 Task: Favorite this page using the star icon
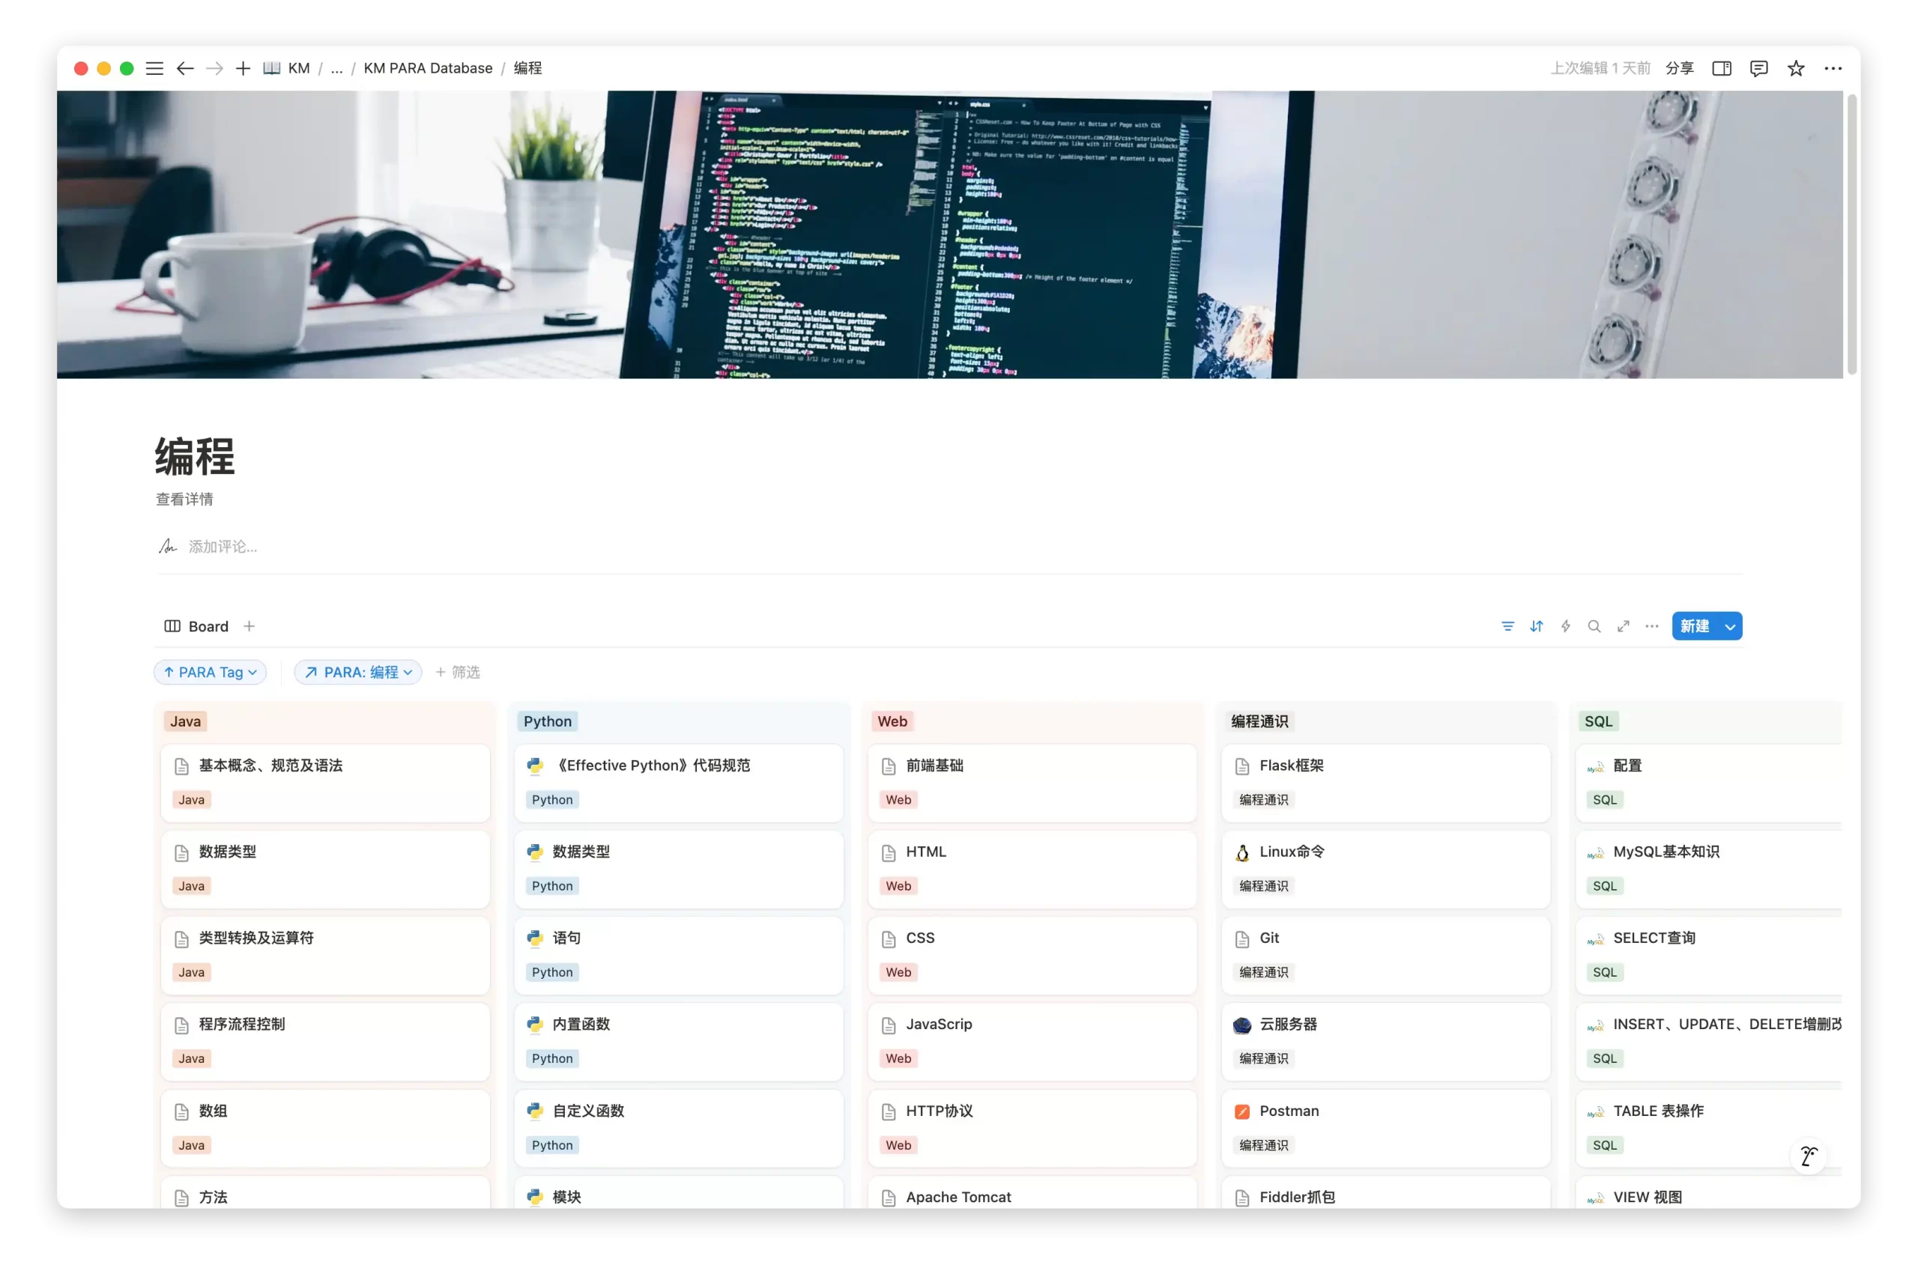pyautogui.click(x=1796, y=67)
